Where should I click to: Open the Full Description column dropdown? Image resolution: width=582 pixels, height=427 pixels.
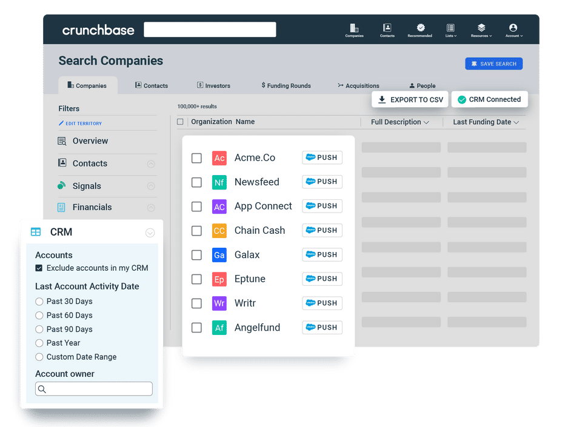(426, 122)
